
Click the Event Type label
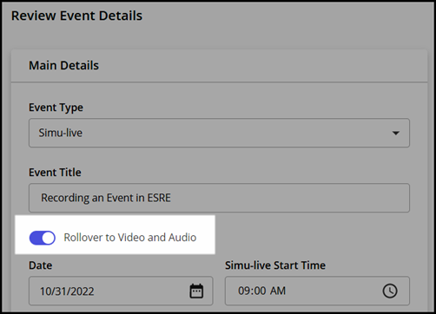[56, 108]
